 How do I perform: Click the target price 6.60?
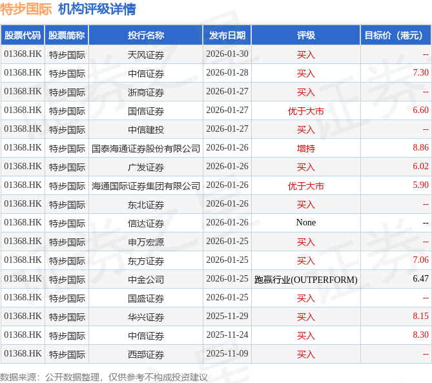coord(420,110)
